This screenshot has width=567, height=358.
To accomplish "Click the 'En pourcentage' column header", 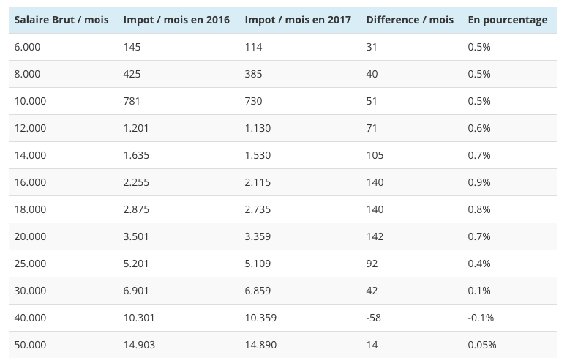I will pos(508,20).
